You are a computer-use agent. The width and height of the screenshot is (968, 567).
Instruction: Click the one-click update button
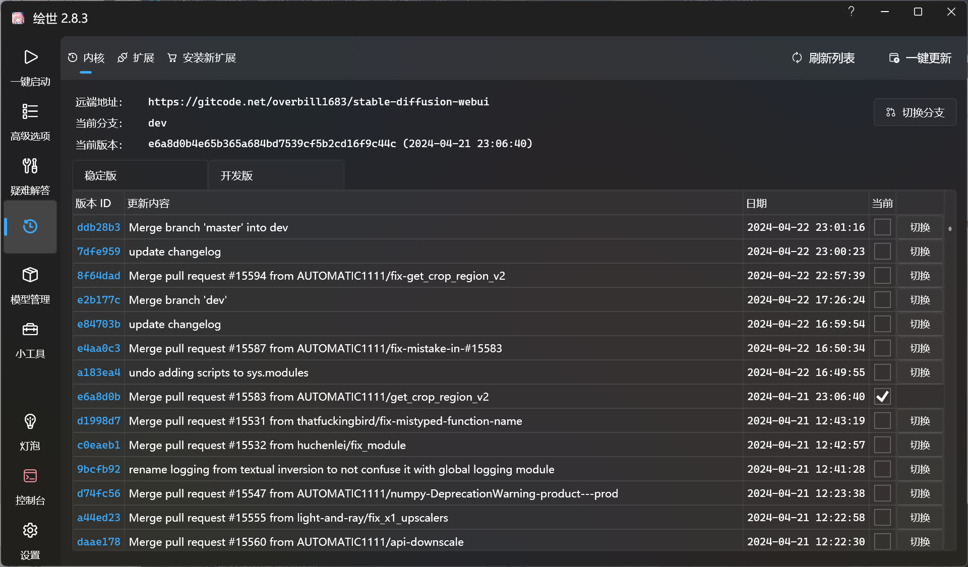(x=920, y=58)
